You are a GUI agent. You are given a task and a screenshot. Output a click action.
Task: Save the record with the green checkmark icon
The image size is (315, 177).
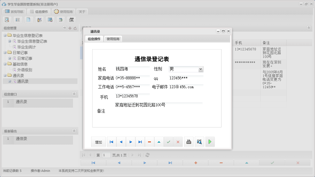coord(168,141)
